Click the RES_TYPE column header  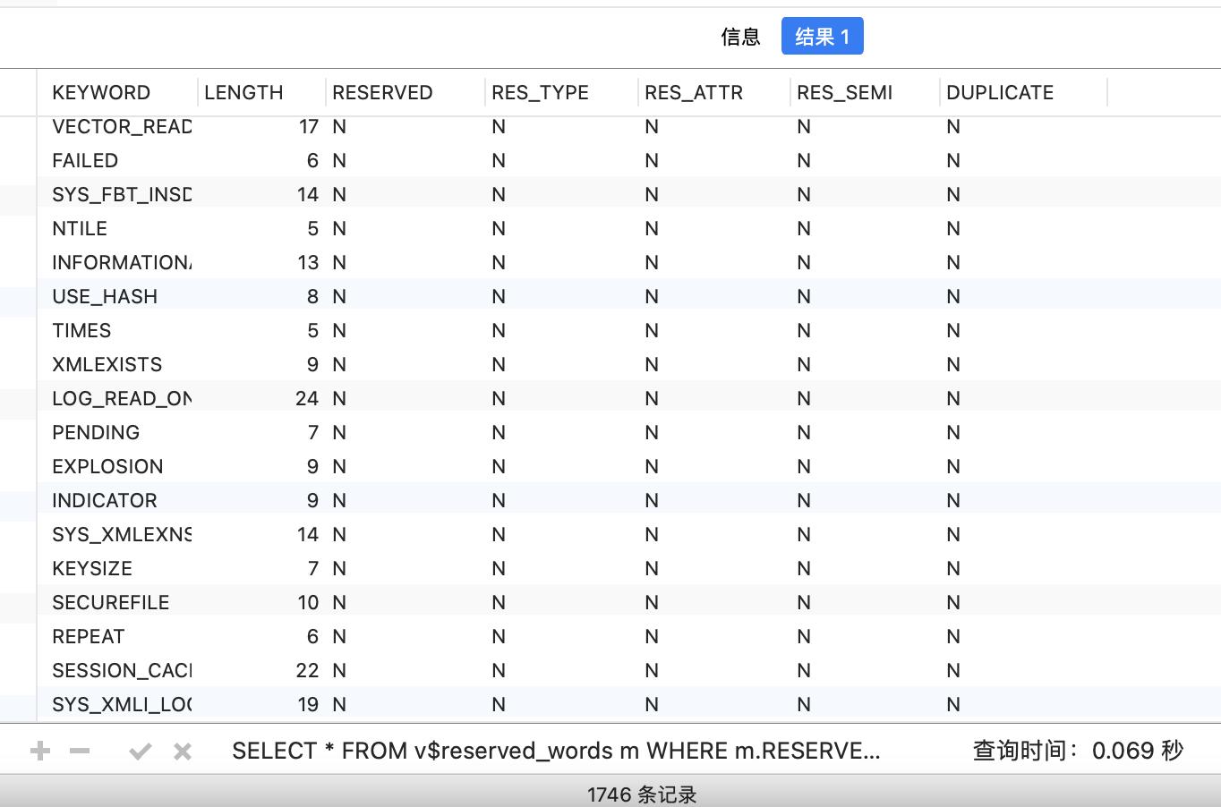point(538,92)
